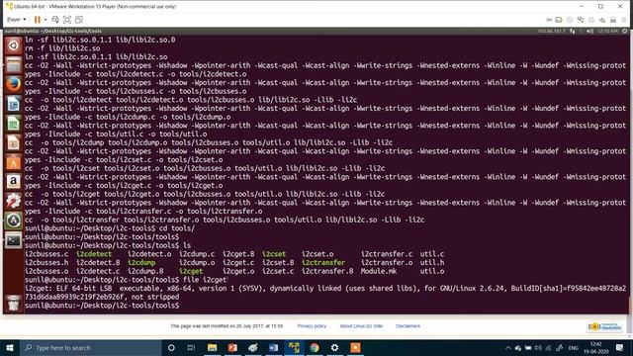Open Windows Settings gear in taskbar
This screenshot has width=633, height=356.
click(334, 347)
